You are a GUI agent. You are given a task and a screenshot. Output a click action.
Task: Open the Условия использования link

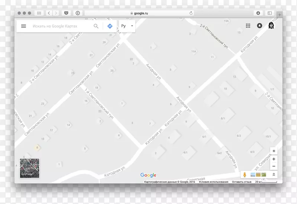[213, 182]
